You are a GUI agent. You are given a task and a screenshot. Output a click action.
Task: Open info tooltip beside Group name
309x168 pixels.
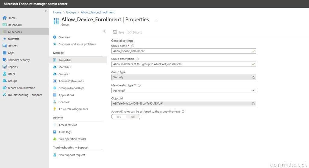[133, 46]
